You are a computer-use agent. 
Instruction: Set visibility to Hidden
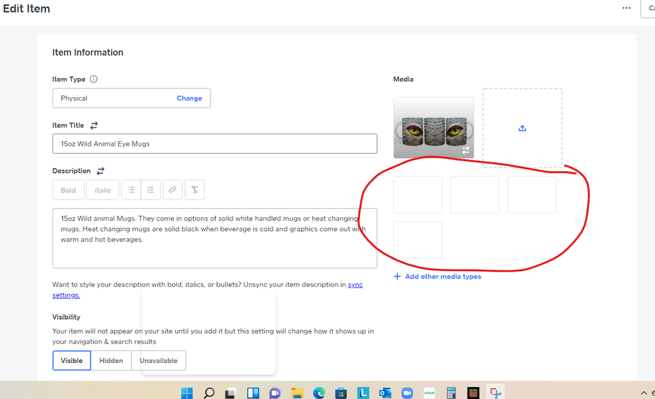[111, 360]
